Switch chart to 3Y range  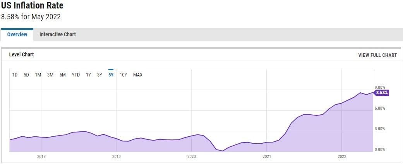(99, 75)
